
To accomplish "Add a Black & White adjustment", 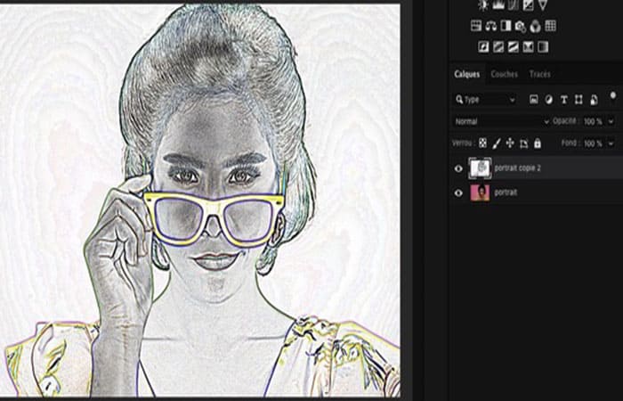I will tap(506, 26).
